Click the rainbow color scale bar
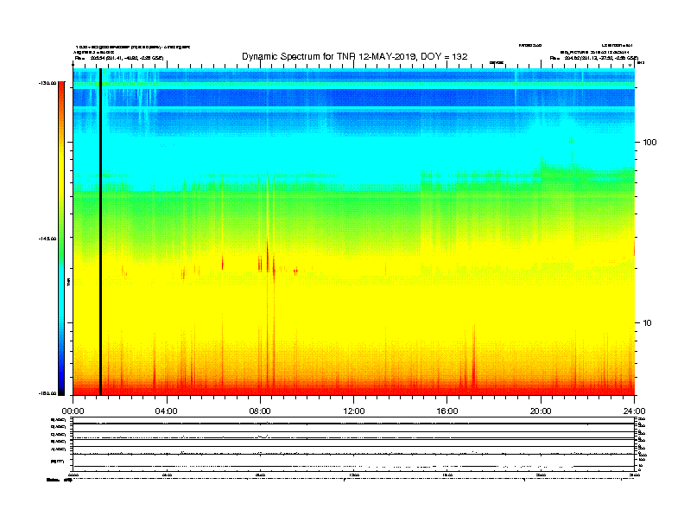Screen dimensions: 684x529 pyautogui.click(x=61, y=239)
